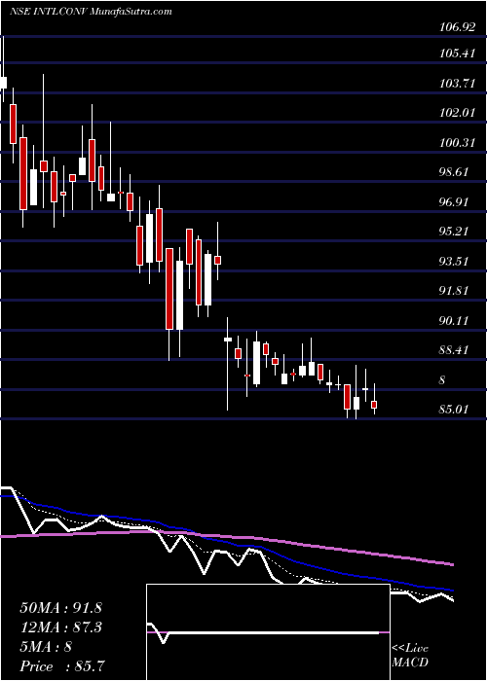This screenshot has height=681, width=487.
Task: Click price label 103.71
Action: tap(458, 84)
